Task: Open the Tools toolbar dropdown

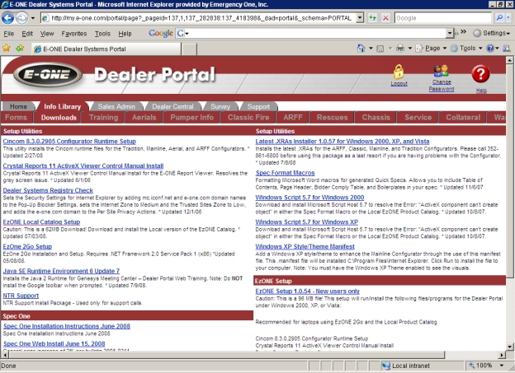Action: coord(466,49)
